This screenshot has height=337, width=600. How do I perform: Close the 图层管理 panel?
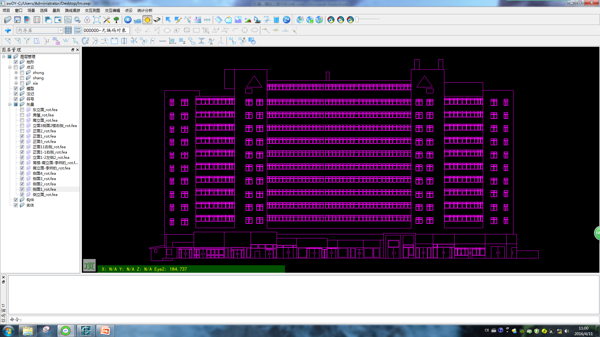(77, 50)
